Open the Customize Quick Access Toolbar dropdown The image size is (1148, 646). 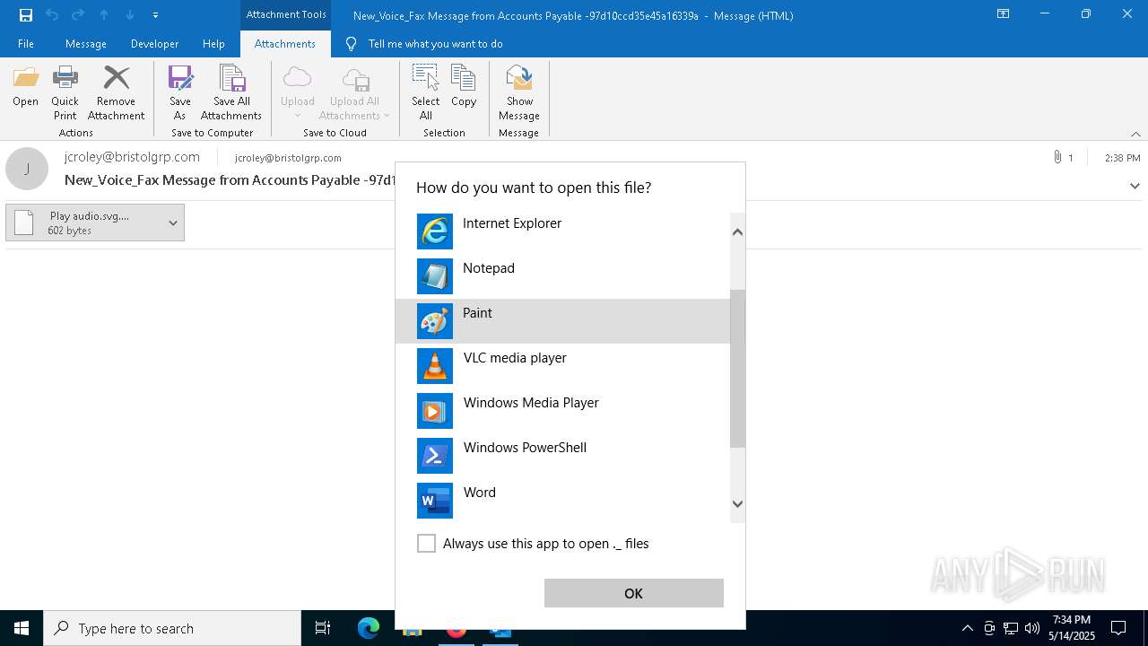tap(155, 15)
